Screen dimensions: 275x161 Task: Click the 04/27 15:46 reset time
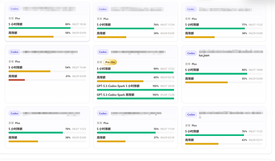pos(79,67)
